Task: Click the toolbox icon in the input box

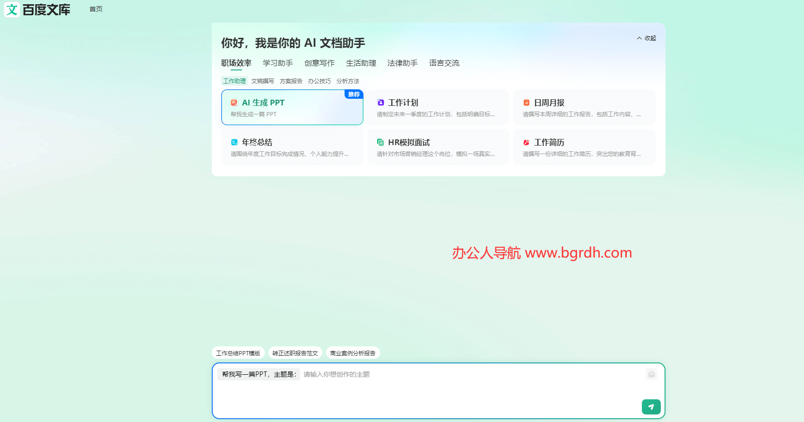Action: coord(651,374)
